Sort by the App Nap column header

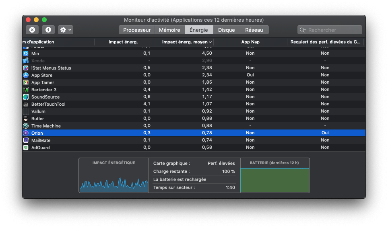[x=250, y=42]
